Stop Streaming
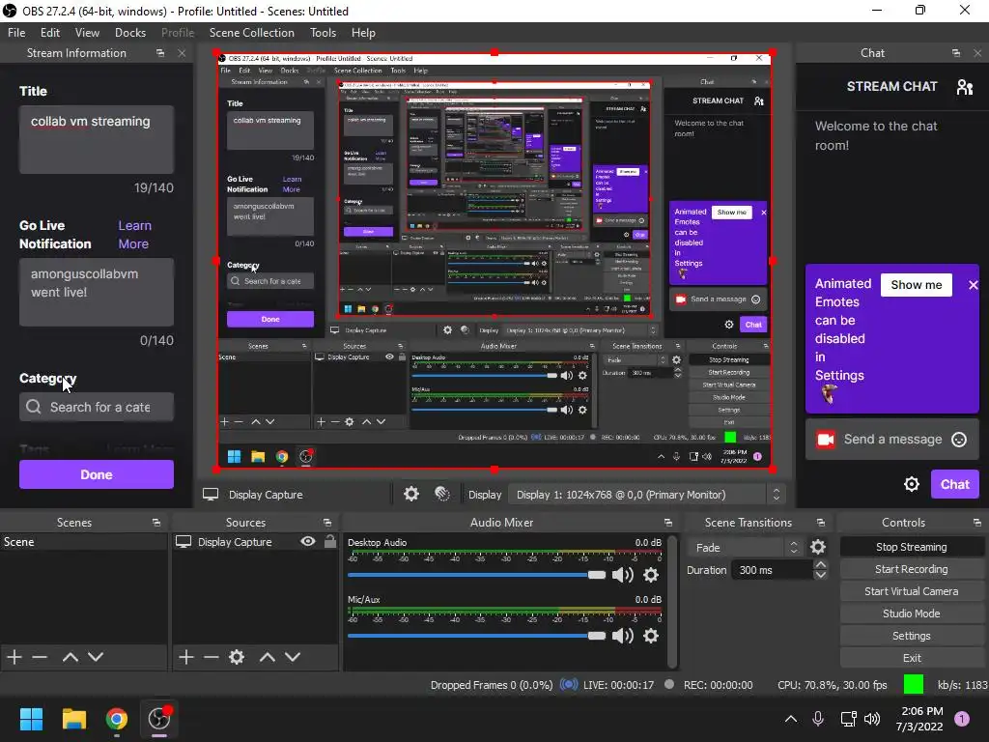This screenshot has width=989, height=742. [x=912, y=547]
